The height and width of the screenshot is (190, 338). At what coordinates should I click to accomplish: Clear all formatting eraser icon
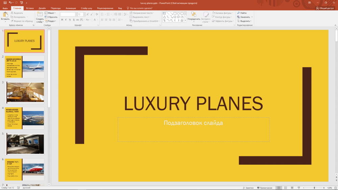[97, 14]
